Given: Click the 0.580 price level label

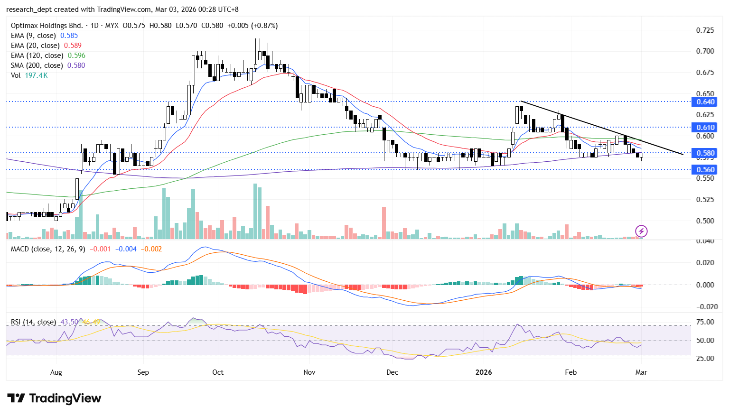Looking at the screenshot, I should [x=705, y=153].
